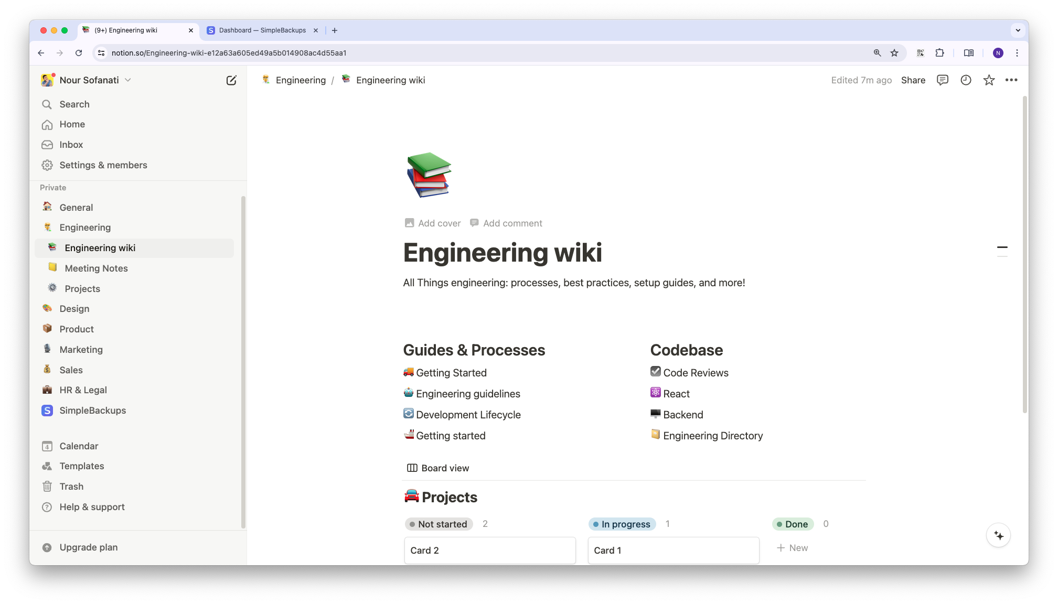Open page comments via the speech bubble icon

pyautogui.click(x=943, y=80)
